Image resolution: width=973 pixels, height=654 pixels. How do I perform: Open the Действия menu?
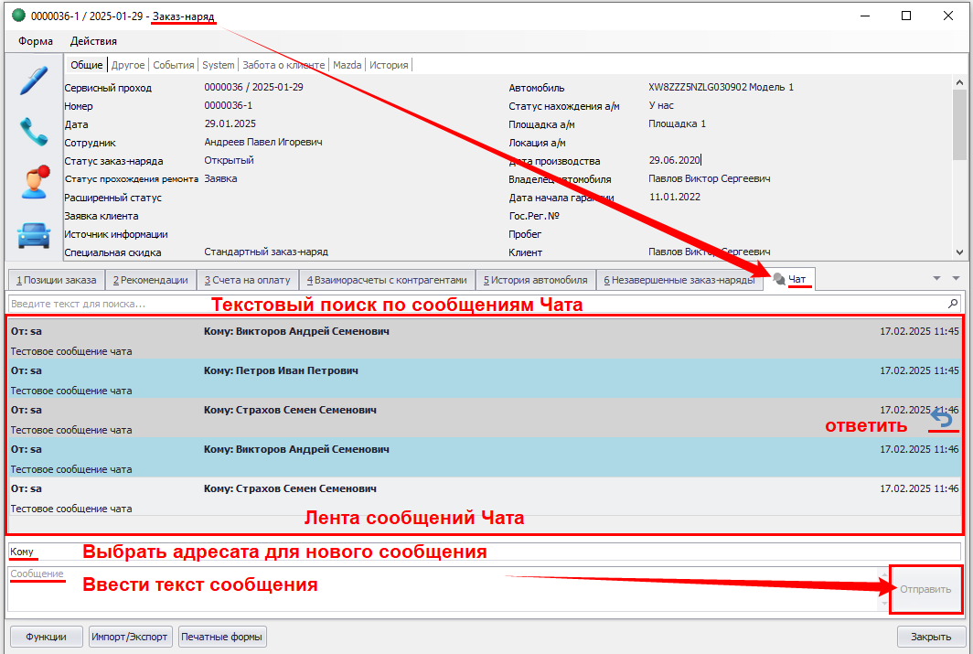93,41
